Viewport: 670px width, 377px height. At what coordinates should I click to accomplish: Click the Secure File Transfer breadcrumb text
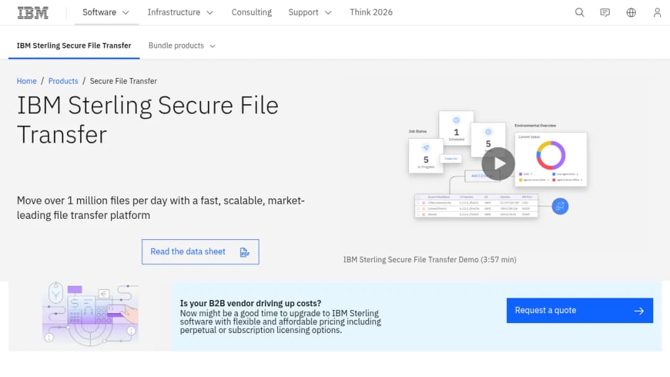coord(123,81)
